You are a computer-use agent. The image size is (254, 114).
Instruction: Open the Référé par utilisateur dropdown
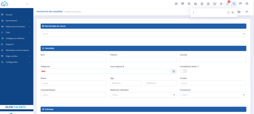coord(143,95)
